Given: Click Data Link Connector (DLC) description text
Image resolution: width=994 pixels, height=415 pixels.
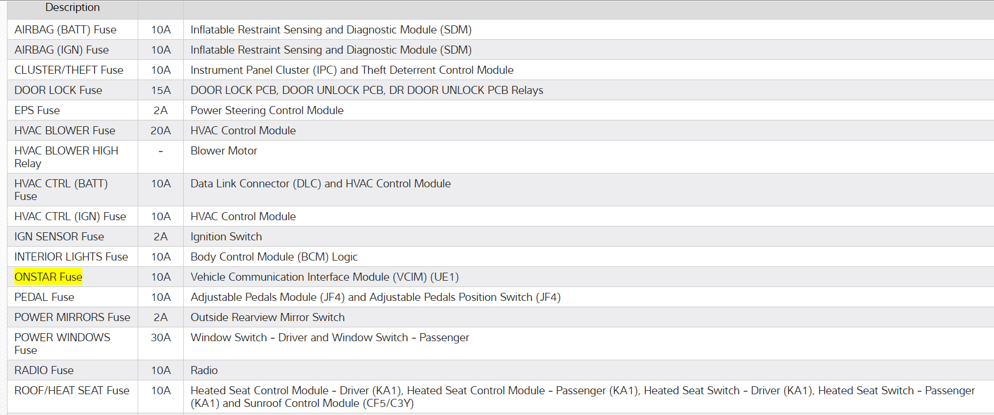Looking at the screenshot, I should point(320,184).
